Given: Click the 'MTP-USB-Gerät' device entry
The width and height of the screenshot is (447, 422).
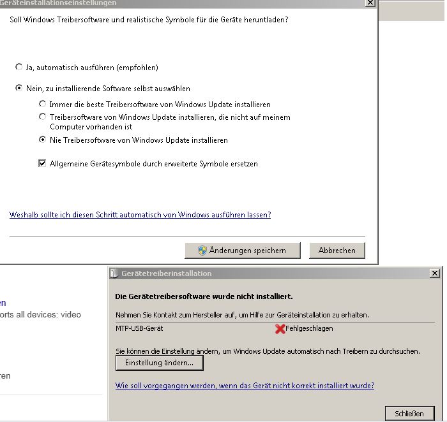Looking at the screenshot, I should point(139,328).
